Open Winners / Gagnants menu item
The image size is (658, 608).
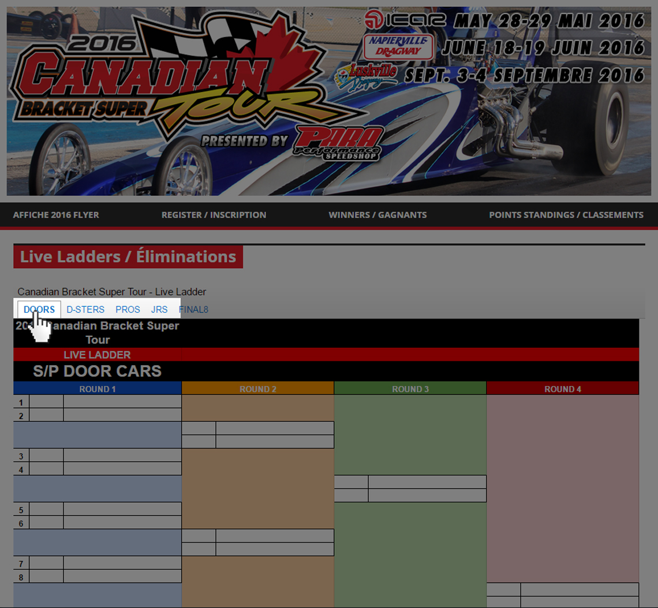(x=377, y=215)
